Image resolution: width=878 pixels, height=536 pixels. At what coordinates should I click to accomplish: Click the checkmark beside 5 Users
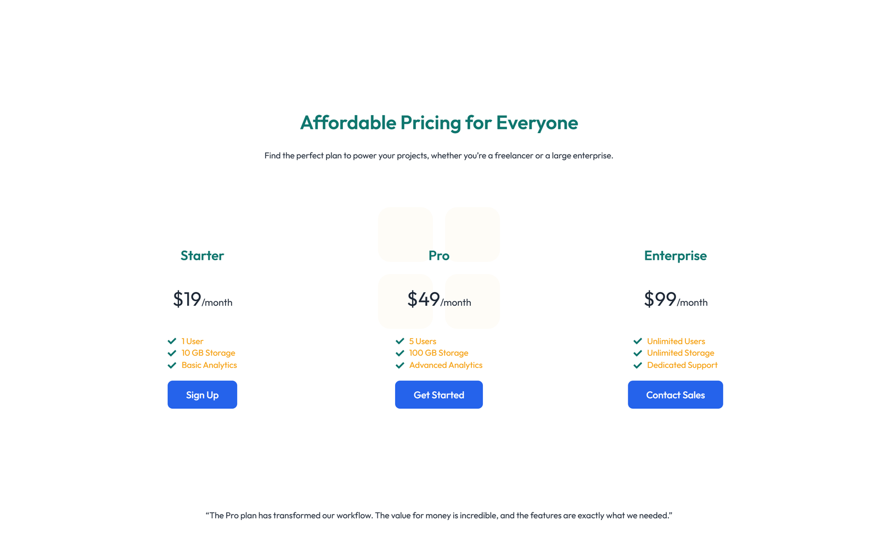(x=399, y=341)
